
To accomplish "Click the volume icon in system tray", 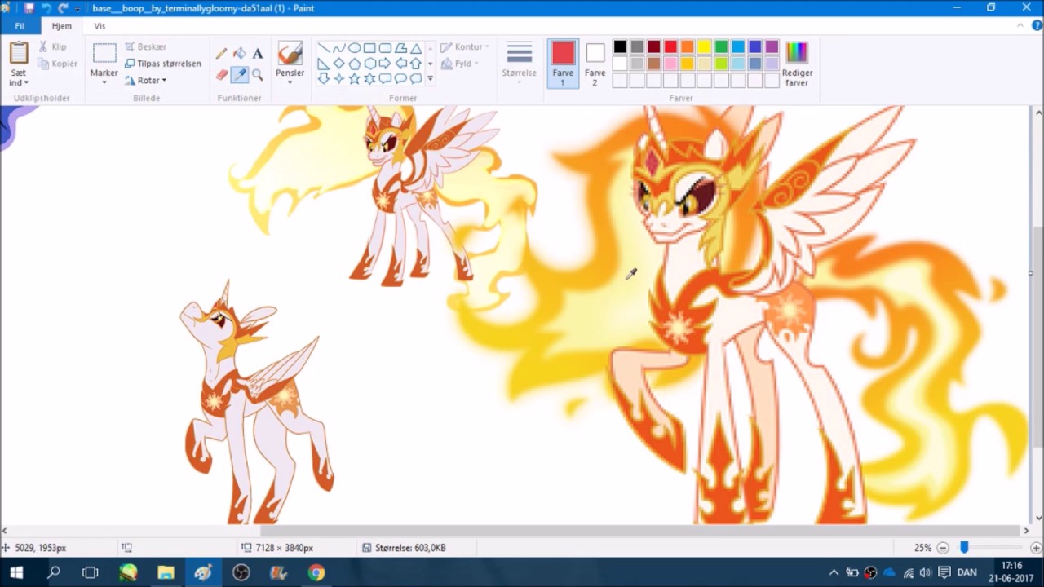I will click(x=924, y=573).
